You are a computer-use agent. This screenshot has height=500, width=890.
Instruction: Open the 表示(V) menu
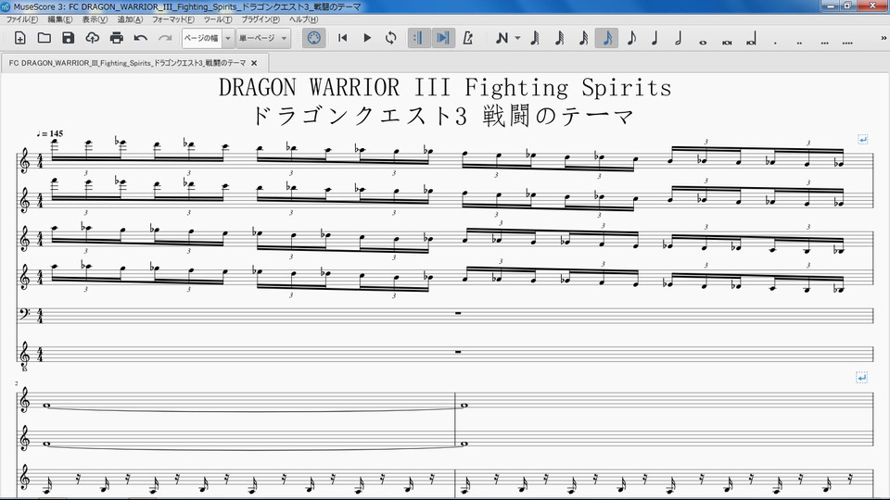pyautogui.click(x=95, y=19)
